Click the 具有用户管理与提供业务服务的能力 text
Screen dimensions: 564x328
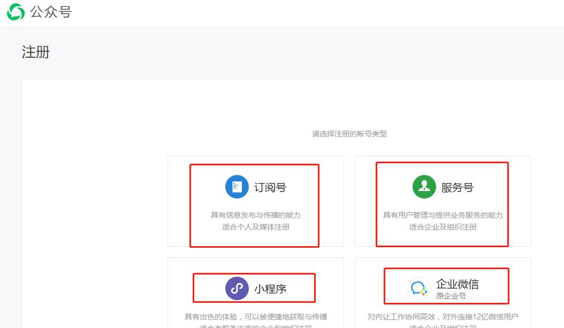click(442, 214)
